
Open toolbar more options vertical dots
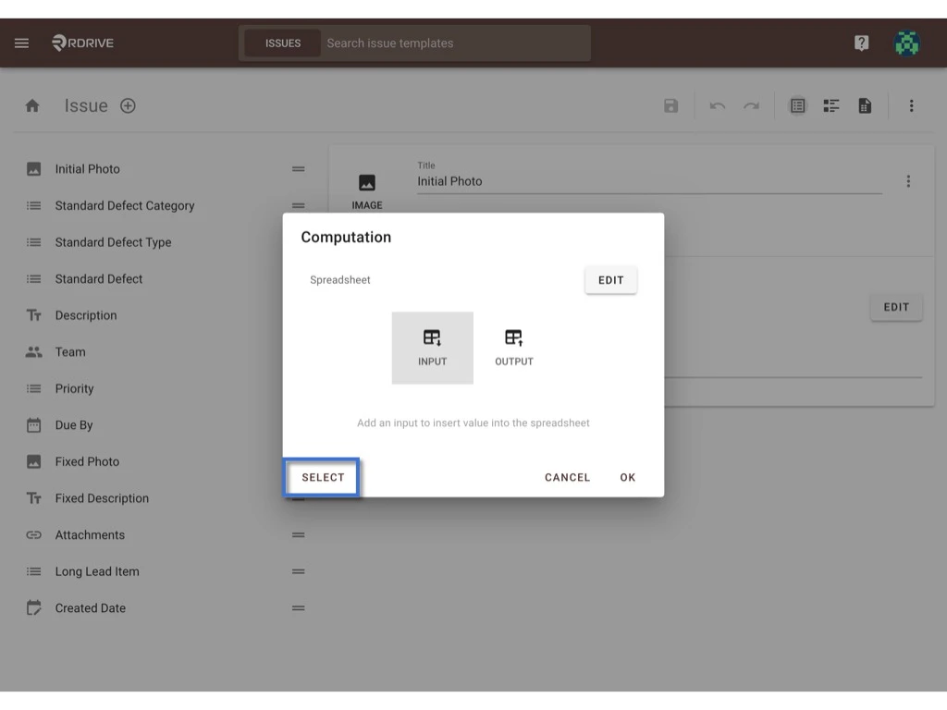pyautogui.click(x=911, y=106)
